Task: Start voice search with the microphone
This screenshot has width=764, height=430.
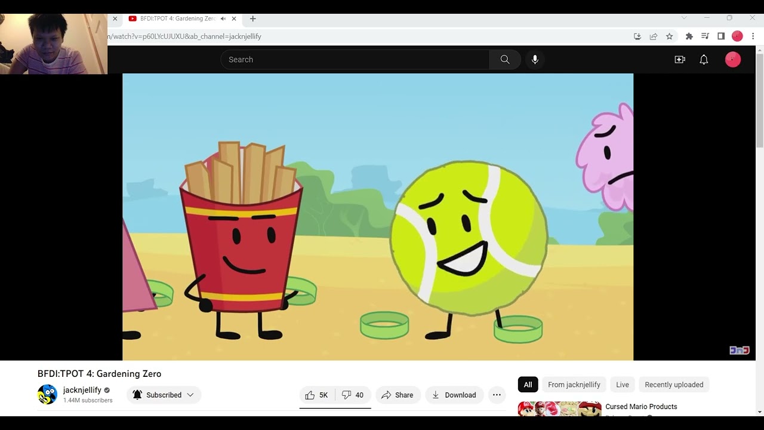Action: coord(535,60)
